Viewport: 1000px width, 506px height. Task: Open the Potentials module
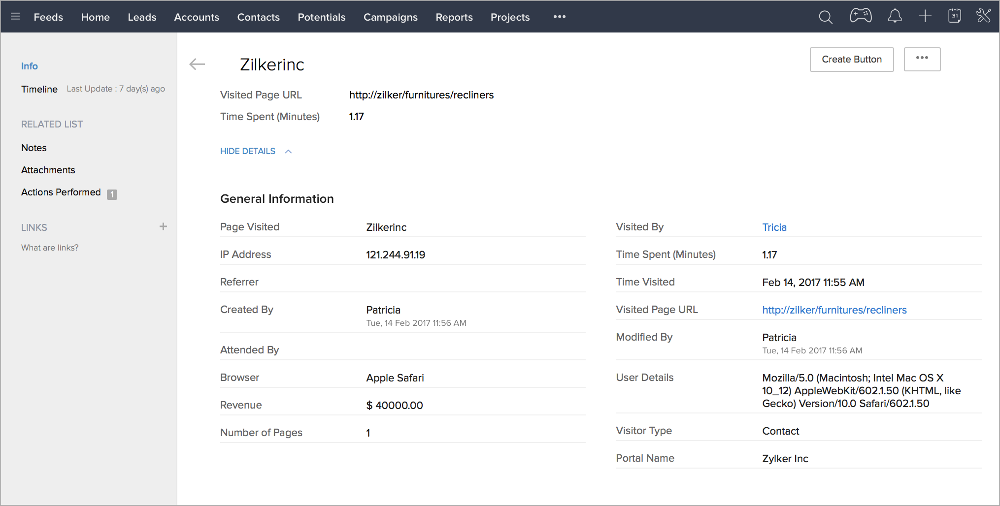322,17
